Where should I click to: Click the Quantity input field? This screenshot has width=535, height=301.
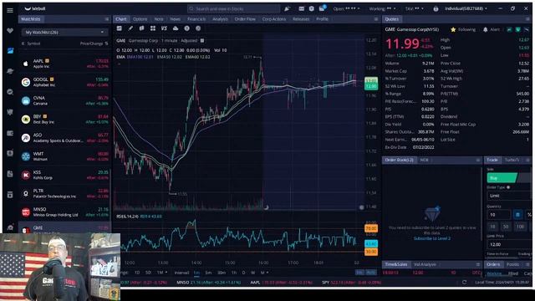point(499,214)
